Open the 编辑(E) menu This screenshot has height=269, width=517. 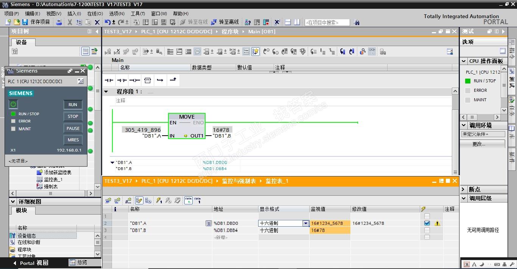tap(33, 13)
